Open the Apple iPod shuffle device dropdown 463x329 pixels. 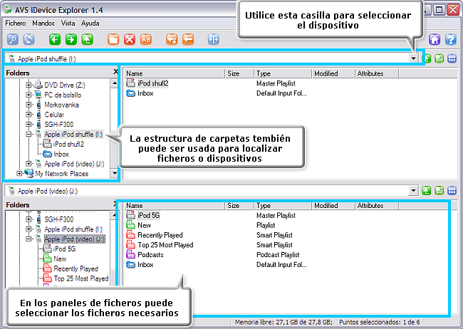pyautogui.click(x=413, y=58)
